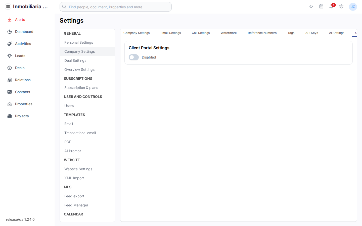362x226 pixels.
Task: Collapse the sidebar with the hamburger icon
Action: [x=8, y=7]
